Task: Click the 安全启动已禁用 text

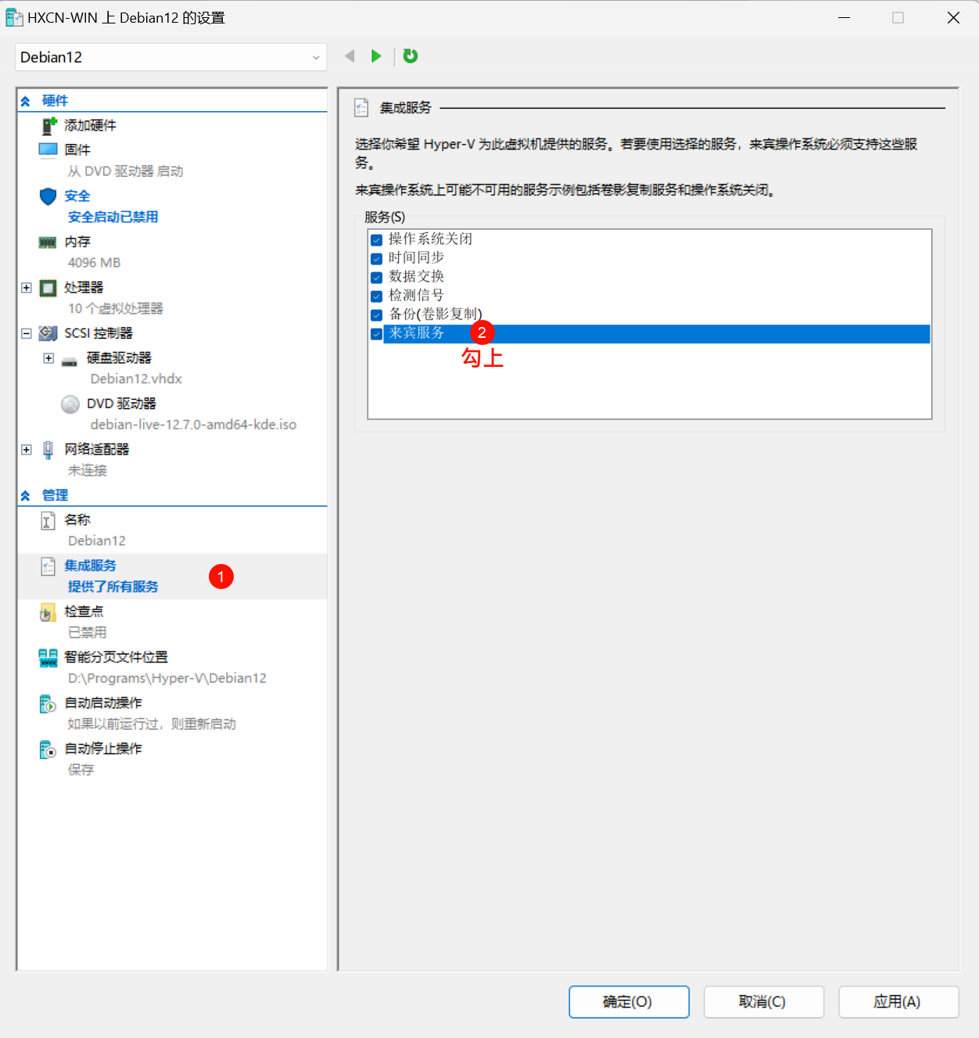Action: tap(113, 217)
